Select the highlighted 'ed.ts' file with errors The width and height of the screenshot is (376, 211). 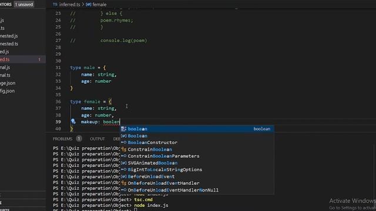pos(23,60)
